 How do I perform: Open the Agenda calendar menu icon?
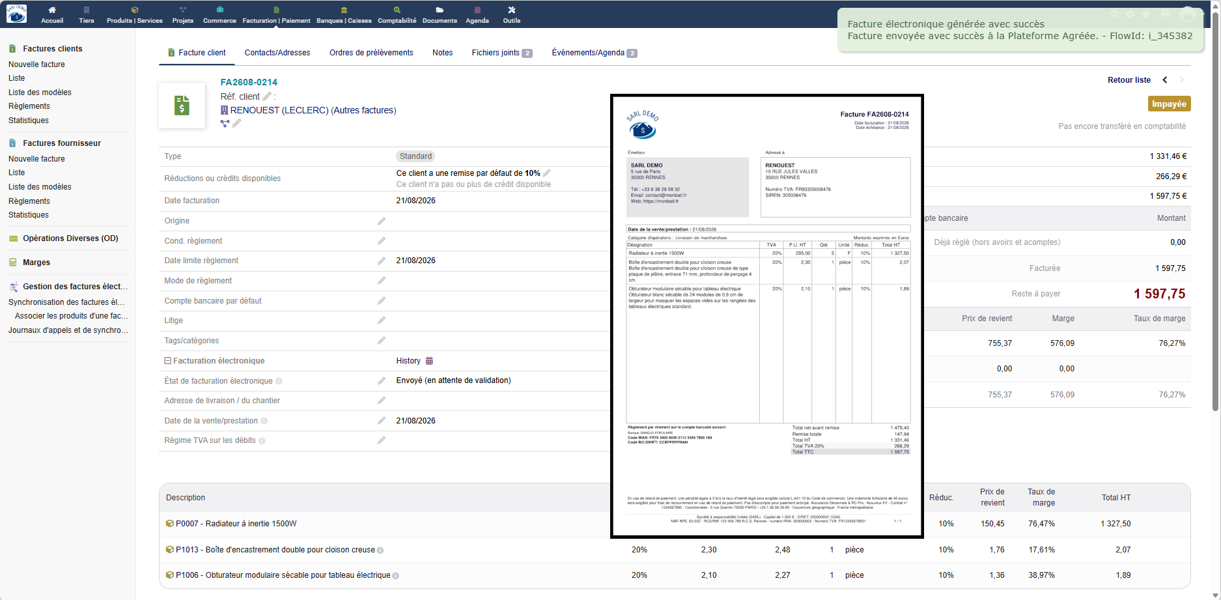477,10
